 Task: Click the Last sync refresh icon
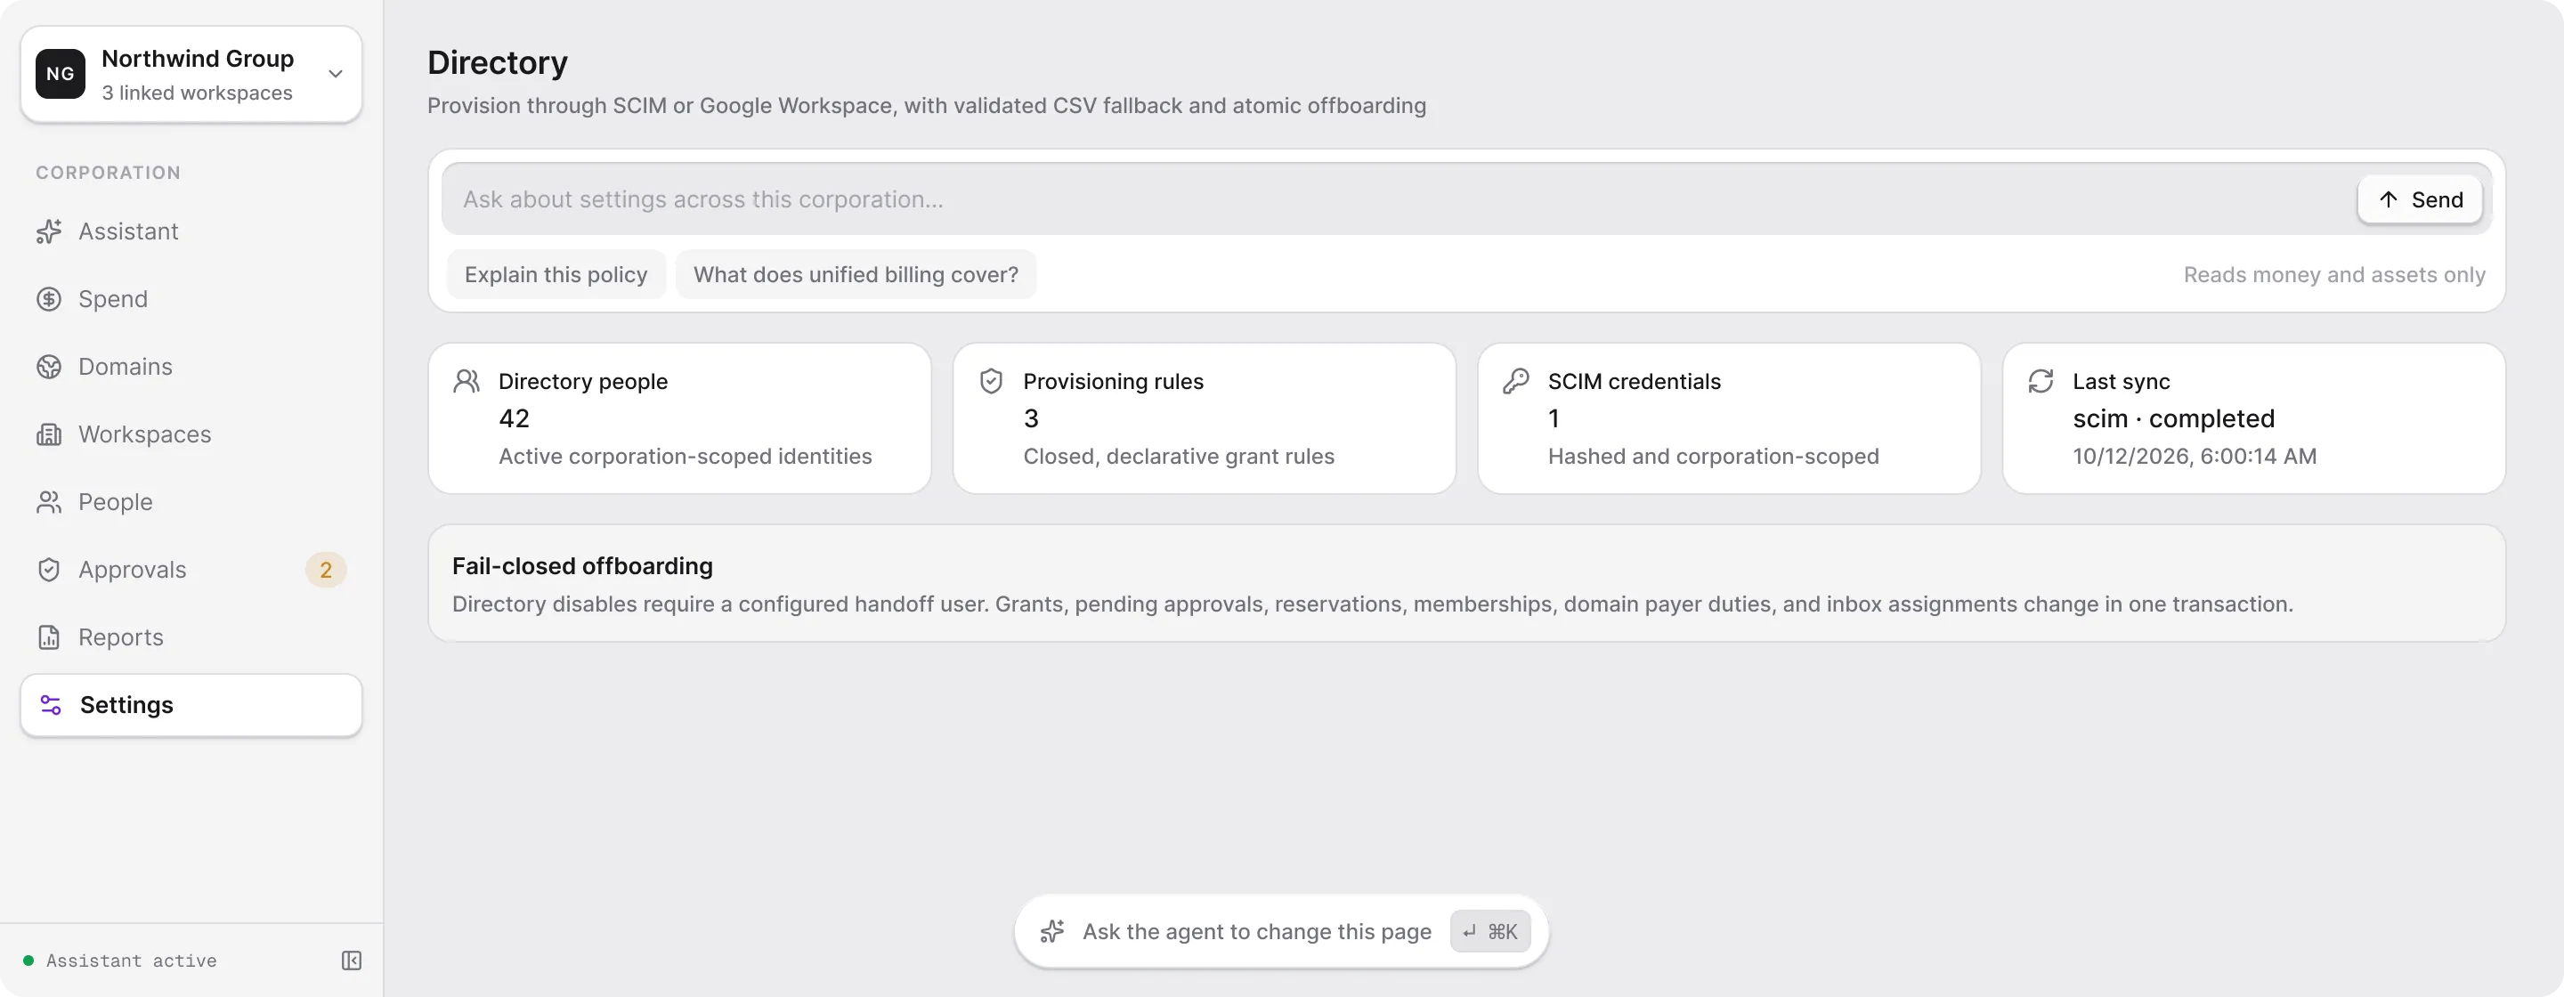click(x=2041, y=382)
